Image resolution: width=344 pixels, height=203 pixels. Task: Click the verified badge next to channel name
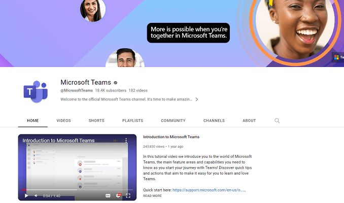[x=115, y=83]
